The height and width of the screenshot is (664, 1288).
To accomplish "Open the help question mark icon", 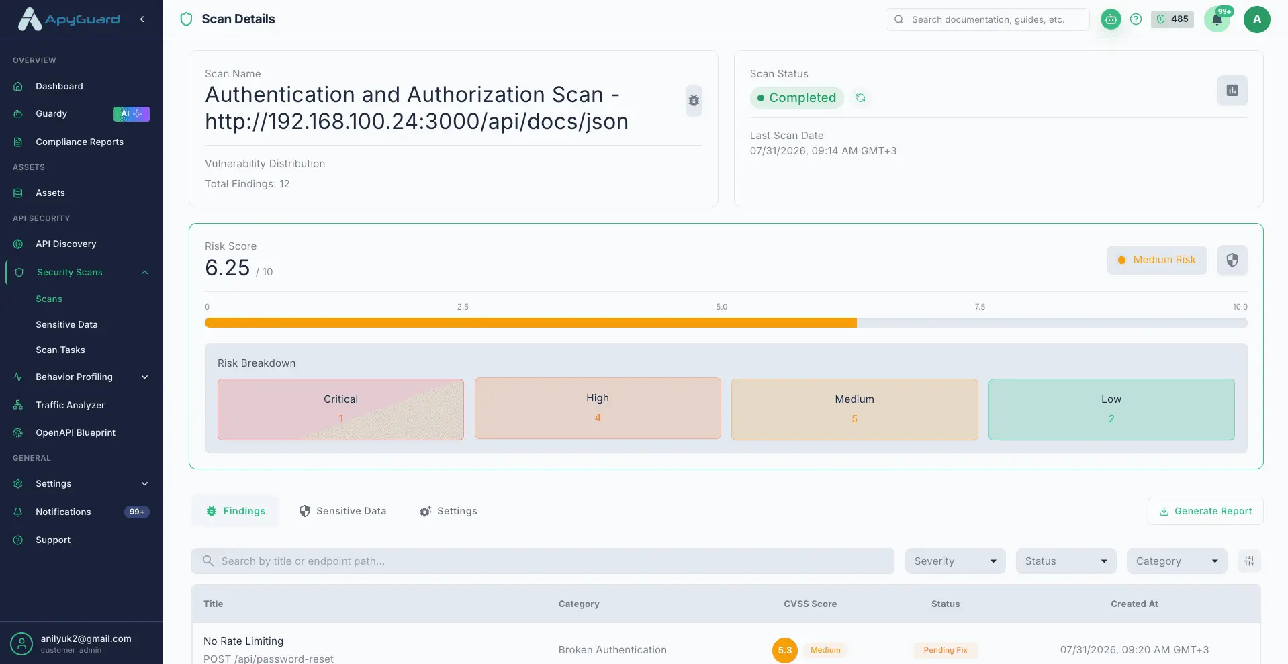I will 1136,19.
